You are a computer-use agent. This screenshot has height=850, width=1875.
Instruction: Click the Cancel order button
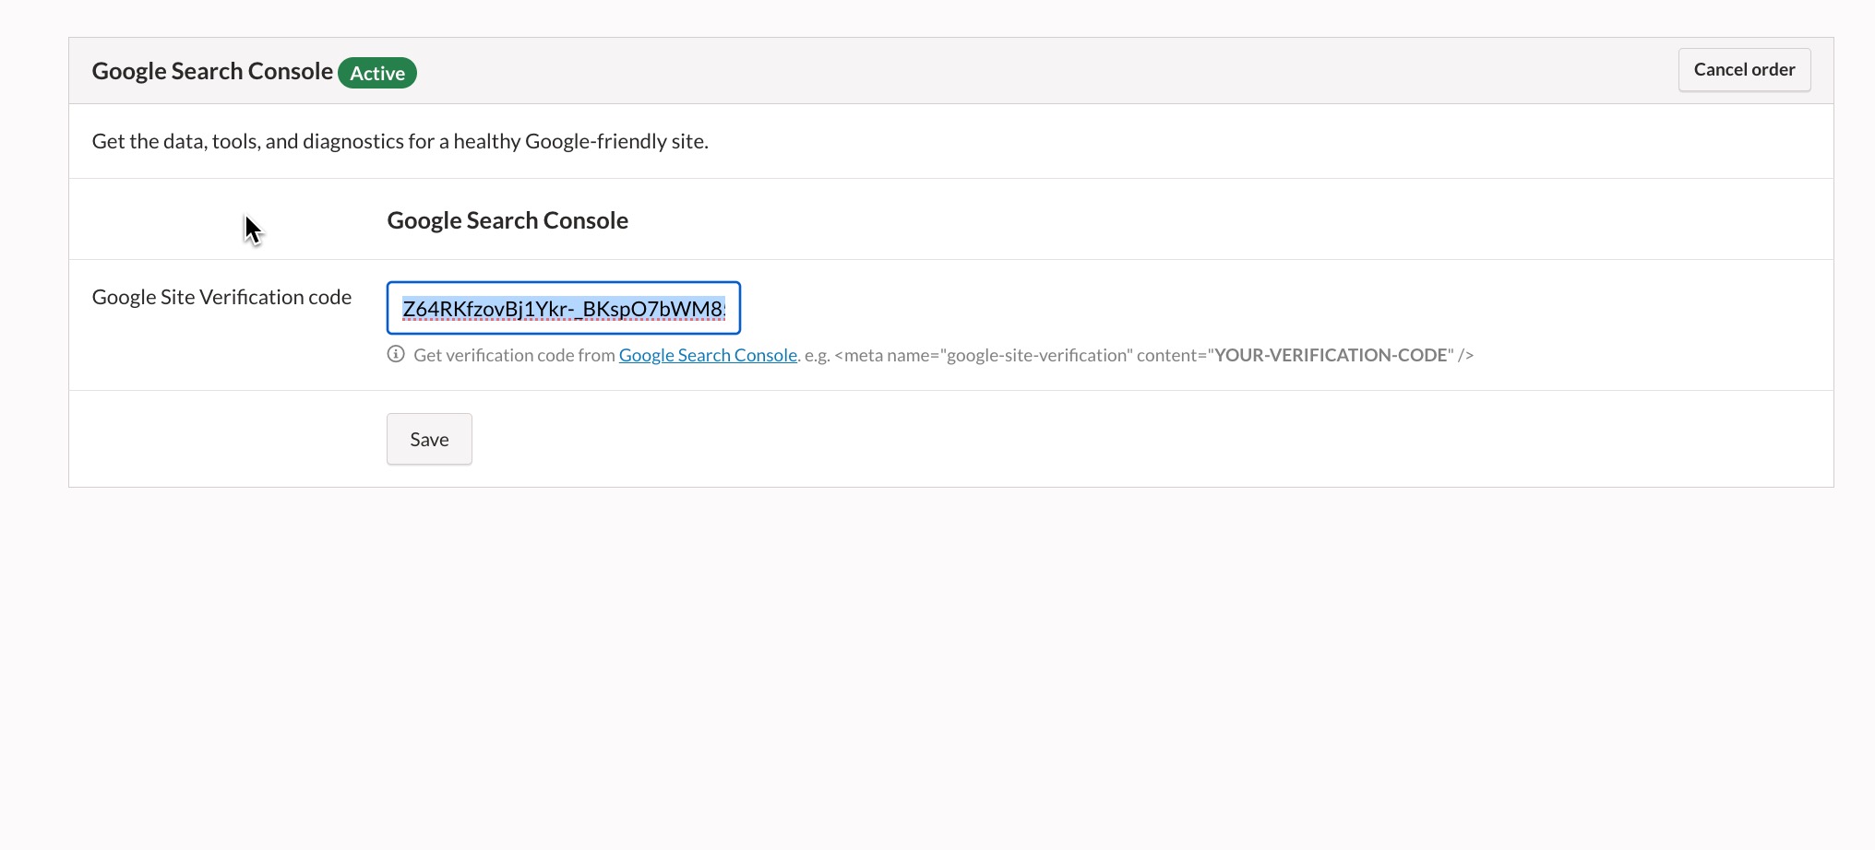pyautogui.click(x=1744, y=70)
